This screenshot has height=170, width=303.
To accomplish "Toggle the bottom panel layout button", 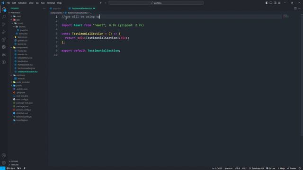I will pyautogui.click(x=271, y=3).
